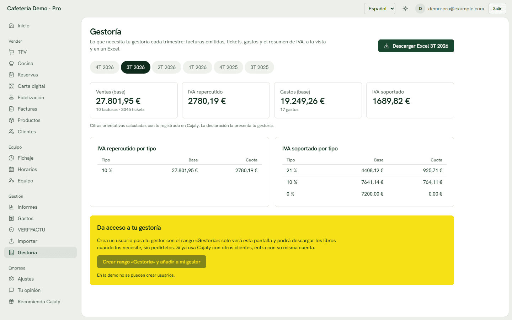Click the 7200,00 € base value

372,194
